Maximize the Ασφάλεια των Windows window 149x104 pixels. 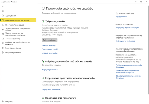tap(141, 2)
